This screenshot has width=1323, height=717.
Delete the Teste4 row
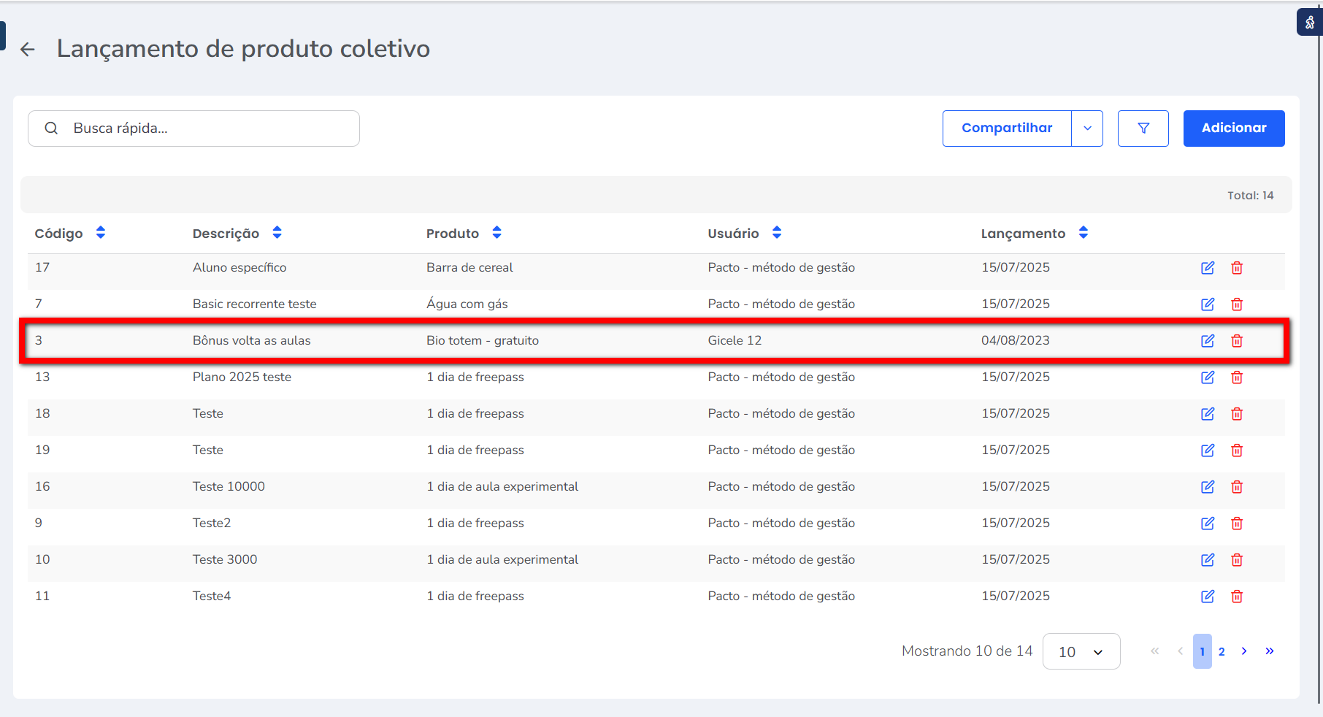point(1237,597)
